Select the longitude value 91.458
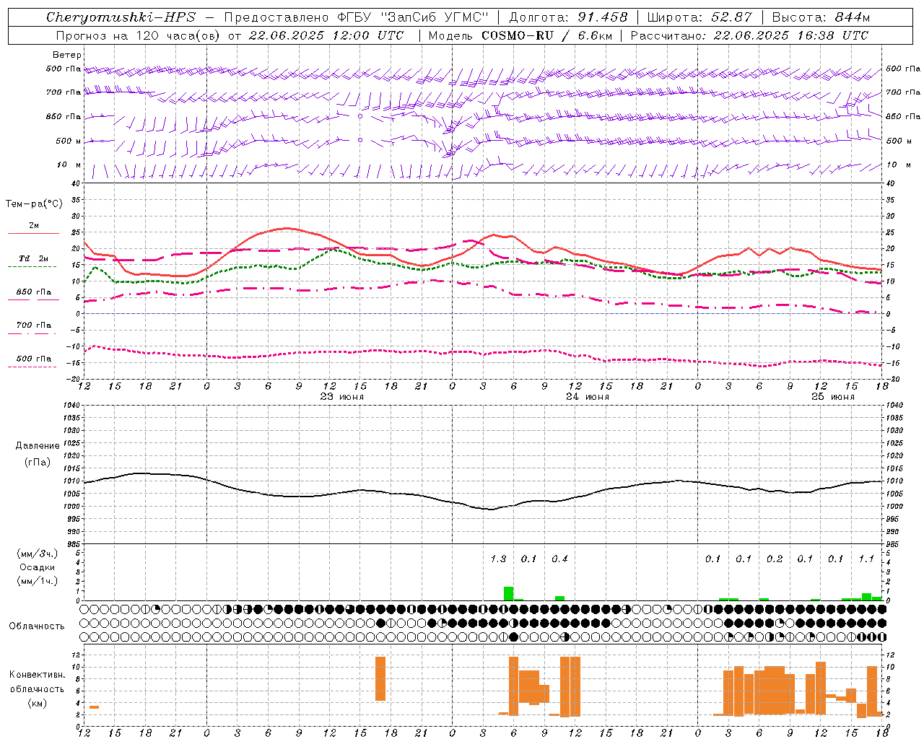 603,17
